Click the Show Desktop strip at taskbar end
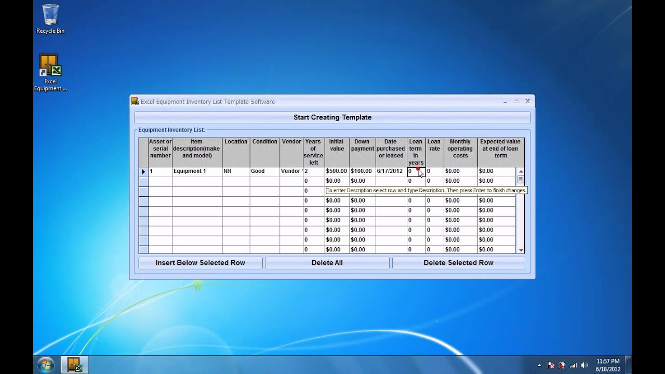 coord(628,365)
